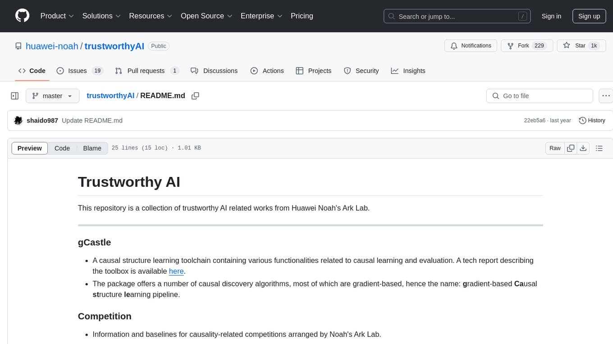The height and width of the screenshot is (344, 613).
Task: Expand the Open Source menu
Action: pyautogui.click(x=206, y=16)
